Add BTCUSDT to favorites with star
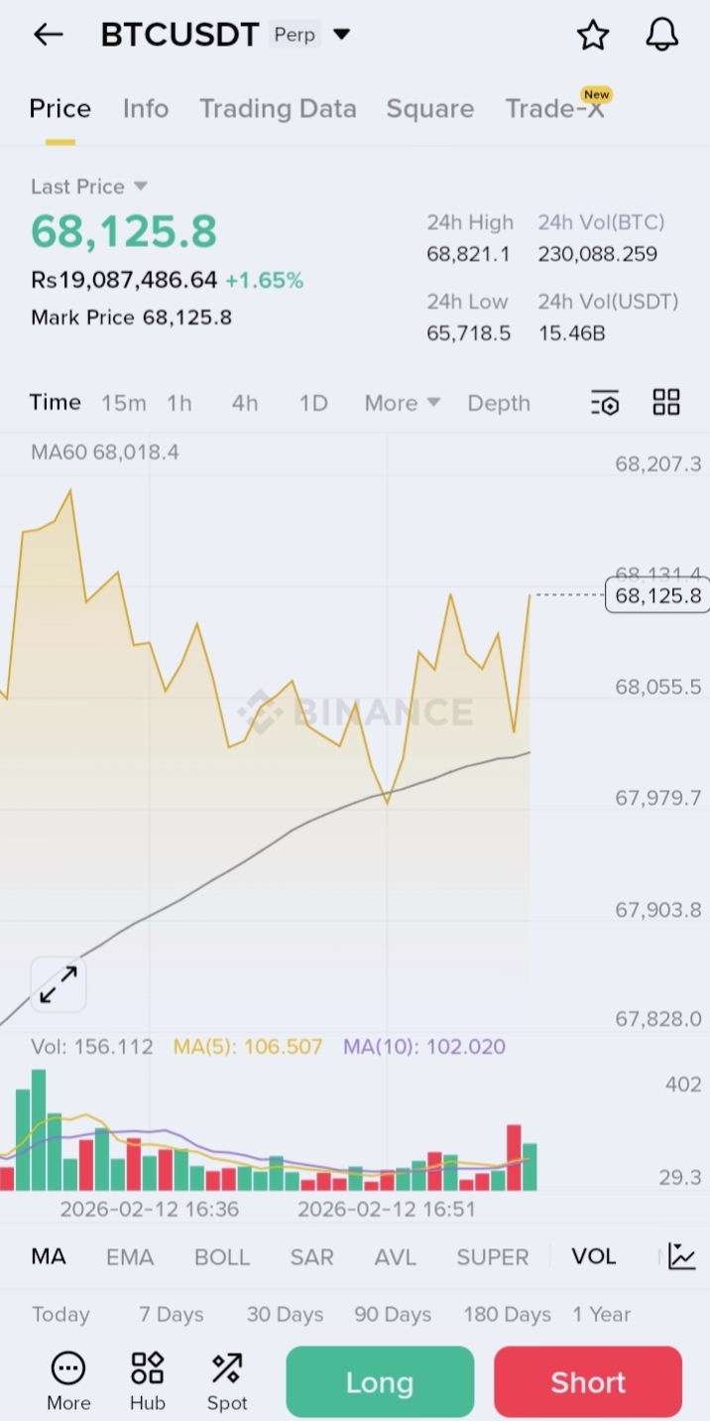The image size is (710, 1421). [x=593, y=35]
